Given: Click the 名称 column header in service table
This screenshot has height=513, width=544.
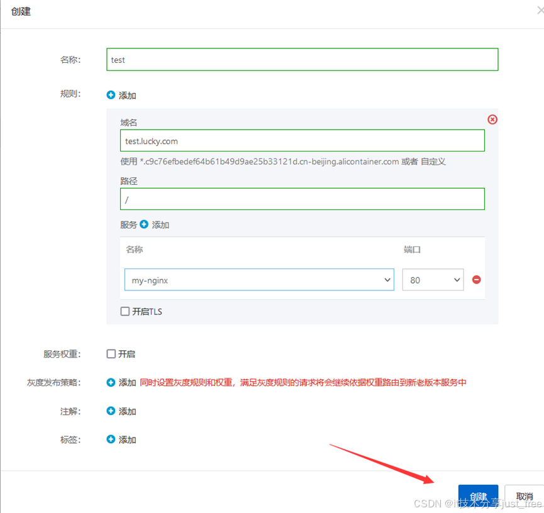Looking at the screenshot, I should coord(135,250).
